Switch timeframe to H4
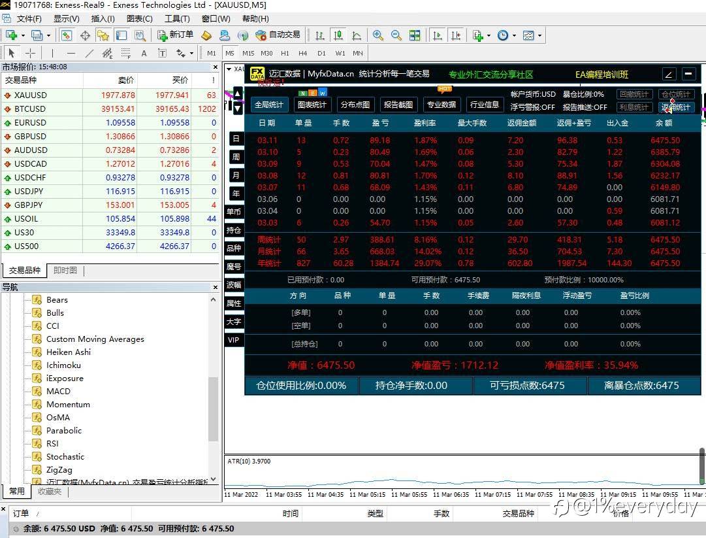The image size is (706, 538). pos(303,53)
